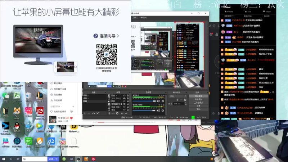Click the 场景 dock header popout icon
This screenshot has width=288, height=162.
tap(105, 92)
